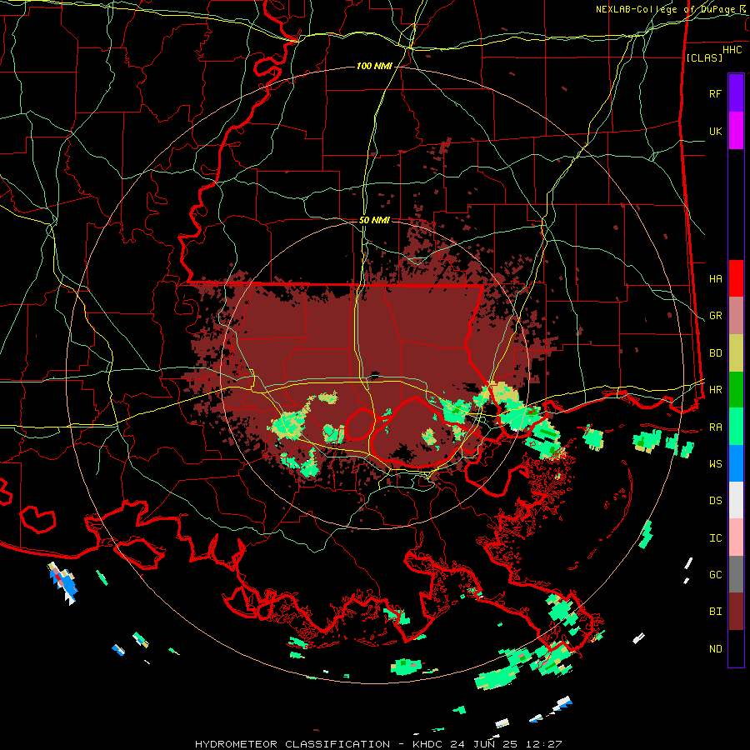Viewport: 750px width, 750px height.
Task: Click the UK legend label
Action: pyautogui.click(x=715, y=131)
